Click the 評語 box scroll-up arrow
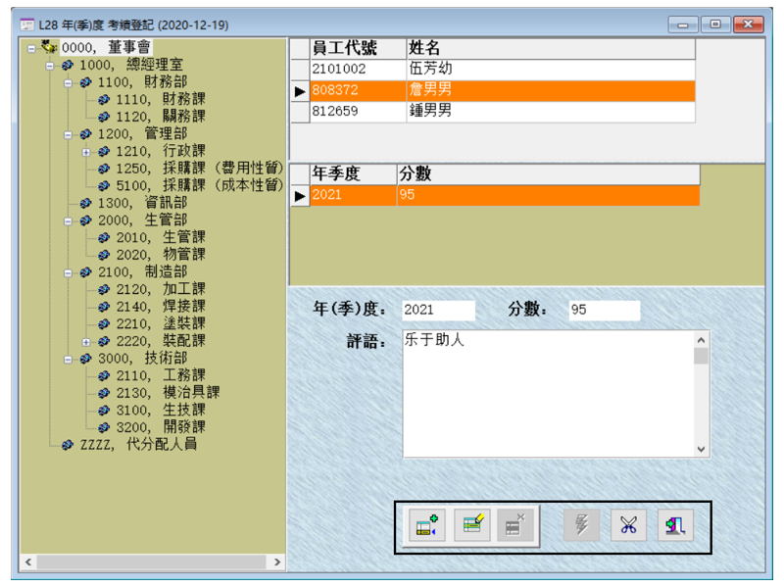Screen dimensions: 784x587 tap(701, 340)
